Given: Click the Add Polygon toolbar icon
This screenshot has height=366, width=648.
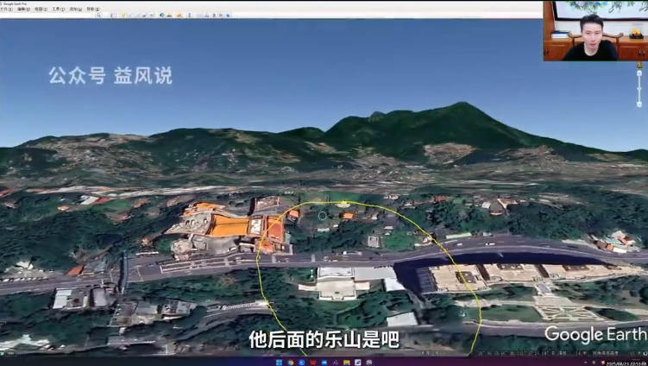Looking at the screenshot, I should click(x=130, y=15).
